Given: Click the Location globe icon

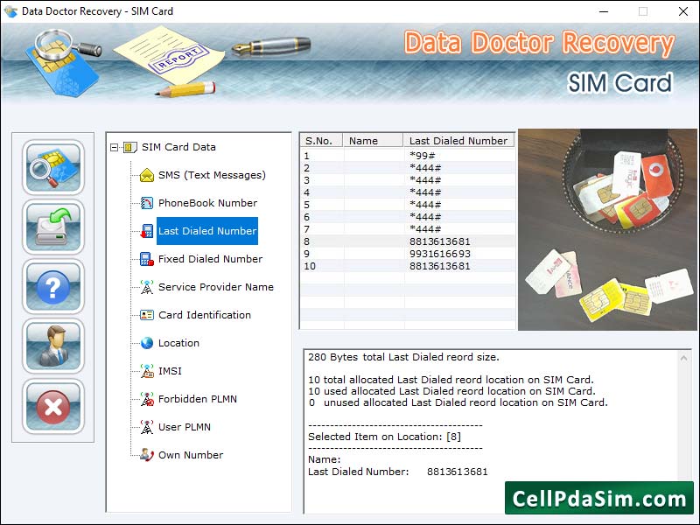Looking at the screenshot, I should 147,343.
